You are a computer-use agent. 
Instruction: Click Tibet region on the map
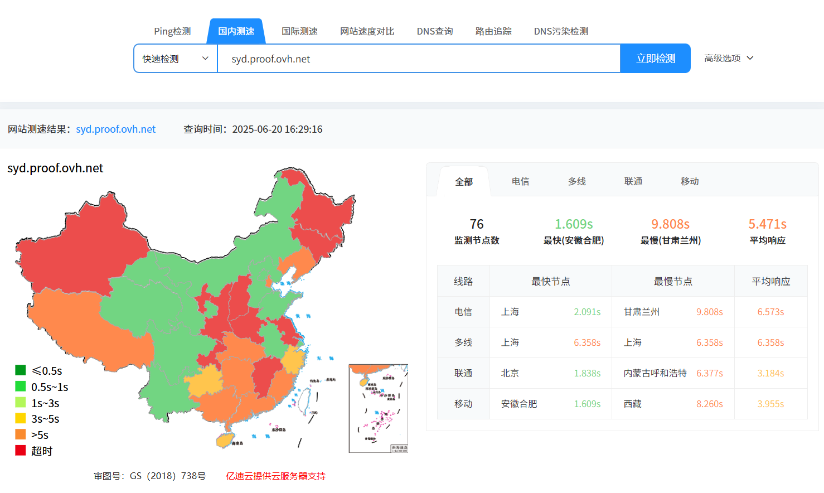pos(89,329)
